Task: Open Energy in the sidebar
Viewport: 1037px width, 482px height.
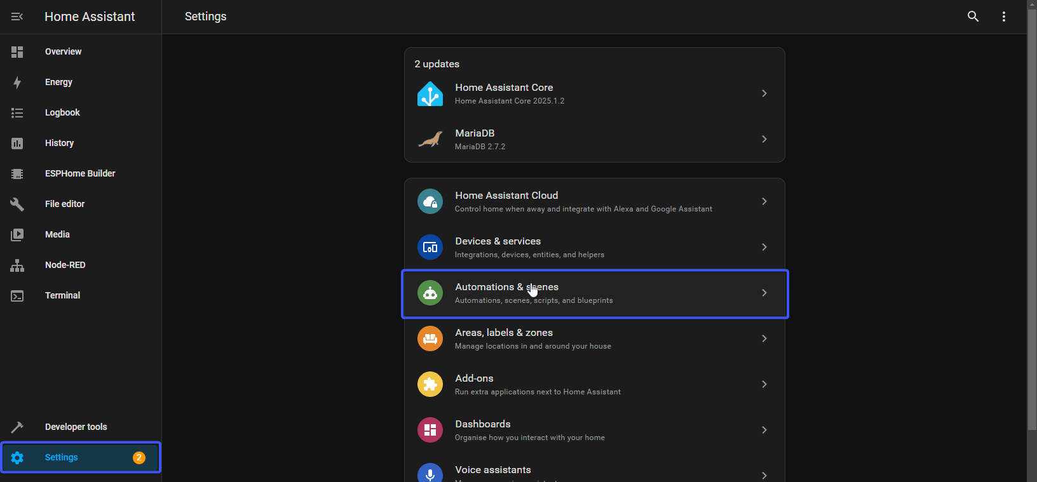Action: click(x=58, y=82)
